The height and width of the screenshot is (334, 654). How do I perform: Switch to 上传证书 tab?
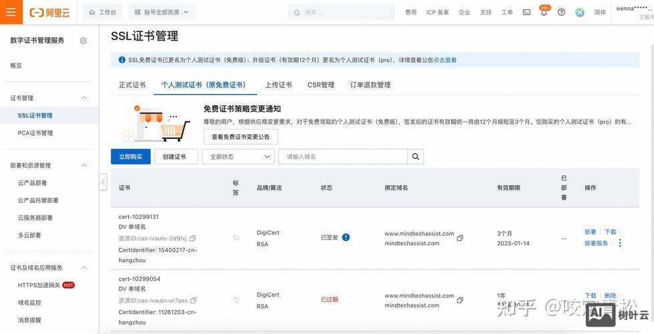(279, 85)
